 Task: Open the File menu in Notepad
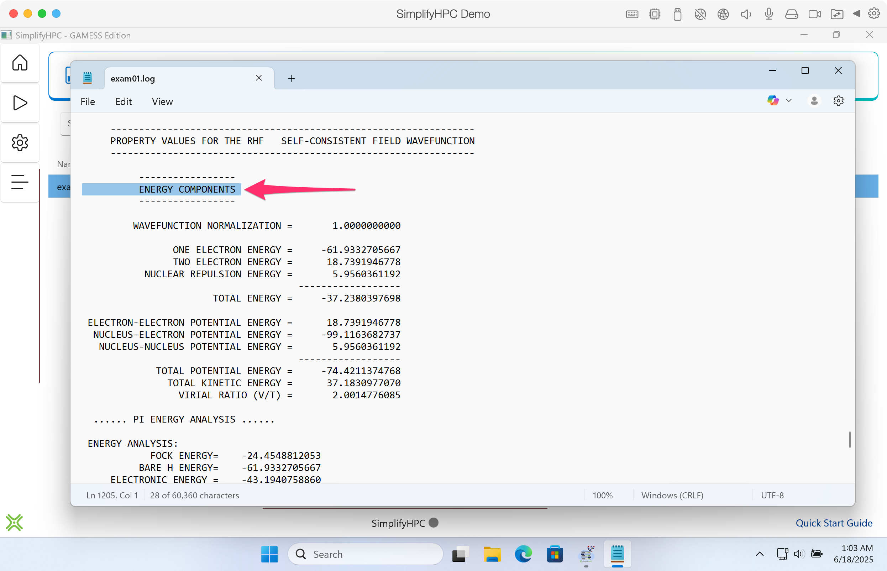coord(88,101)
